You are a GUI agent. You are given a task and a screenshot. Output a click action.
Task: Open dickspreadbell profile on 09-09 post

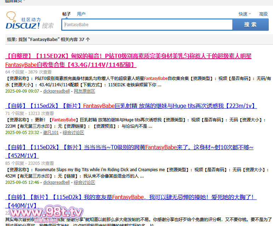coord(57,91)
